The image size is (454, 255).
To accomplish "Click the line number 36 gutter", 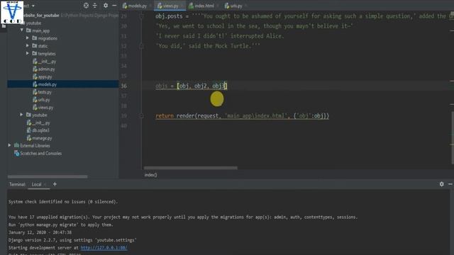I will click(x=124, y=86).
